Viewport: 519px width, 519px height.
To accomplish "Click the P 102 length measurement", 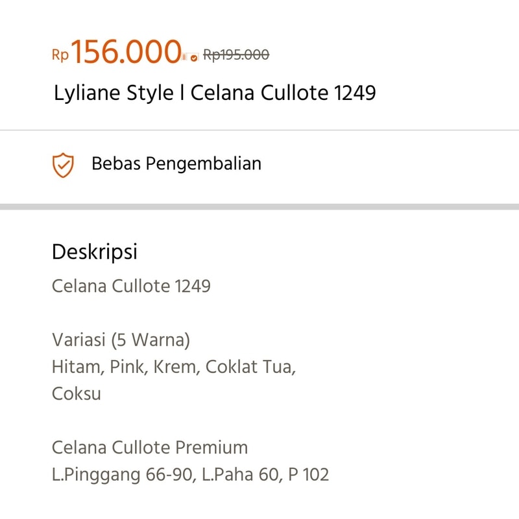I will [309, 475].
